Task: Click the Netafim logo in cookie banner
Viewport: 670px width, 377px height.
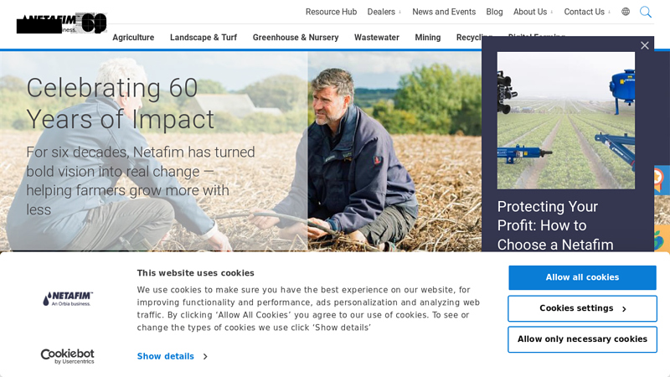Action: 68,299
